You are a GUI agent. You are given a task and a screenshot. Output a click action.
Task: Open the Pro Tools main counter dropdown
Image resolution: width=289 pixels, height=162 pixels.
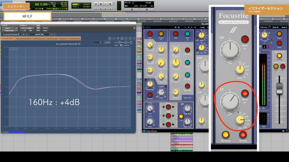pyautogui.click(x=49, y=4)
